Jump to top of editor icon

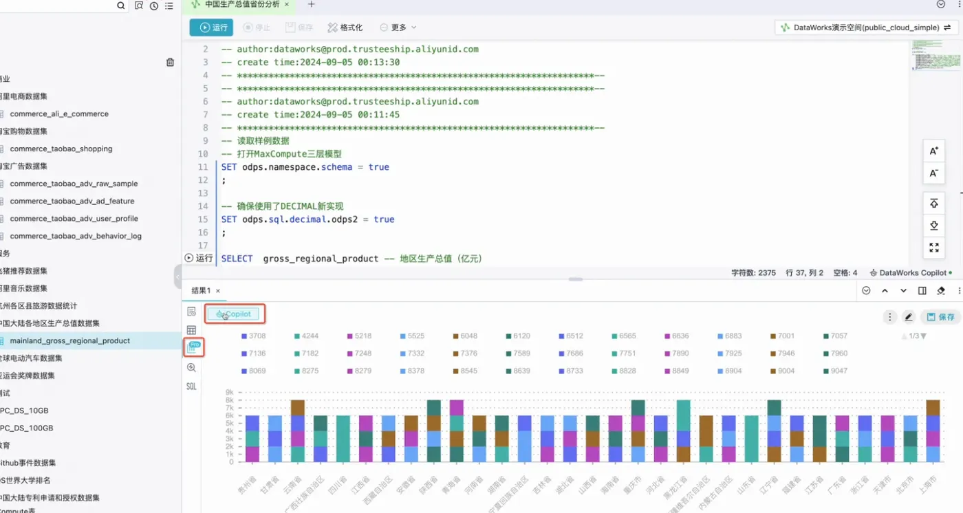[x=934, y=203]
